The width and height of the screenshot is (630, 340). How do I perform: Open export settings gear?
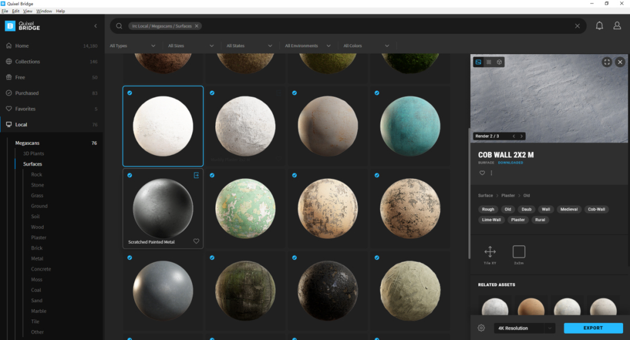point(481,328)
